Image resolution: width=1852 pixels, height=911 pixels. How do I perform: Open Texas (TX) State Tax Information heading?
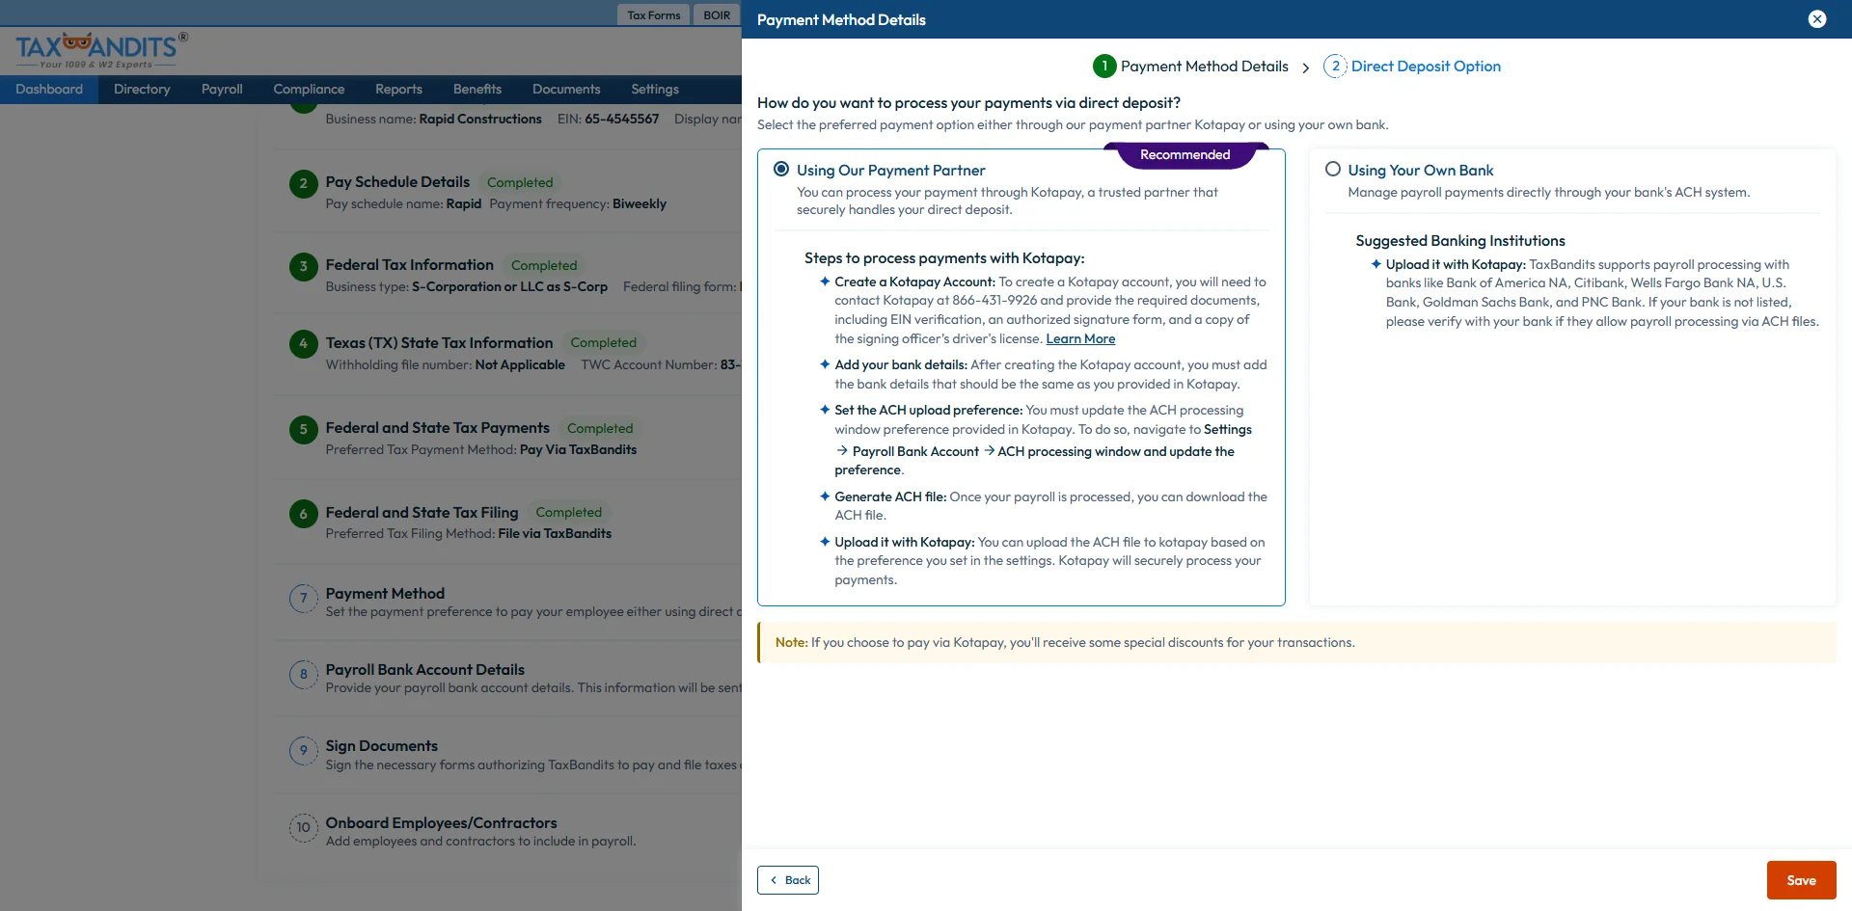[439, 343]
